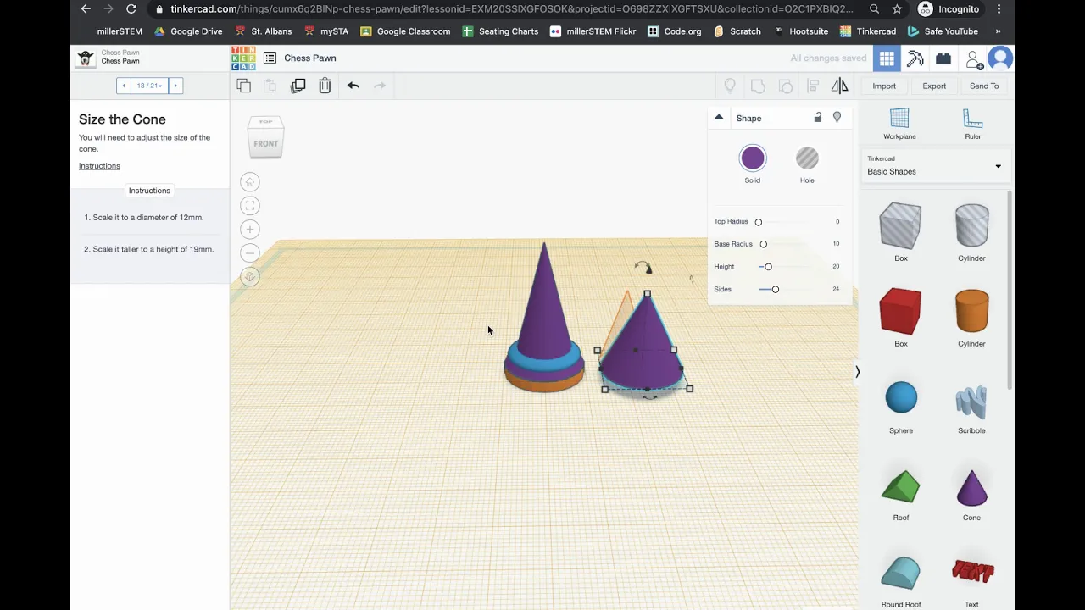Viewport: 1085px width, 610px height.
Task: Click the Copy tool icon
Action: pyautogui.click(x=243, y=86)
